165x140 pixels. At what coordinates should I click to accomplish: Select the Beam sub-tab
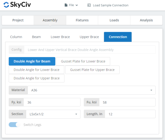(x=36, y=37)
